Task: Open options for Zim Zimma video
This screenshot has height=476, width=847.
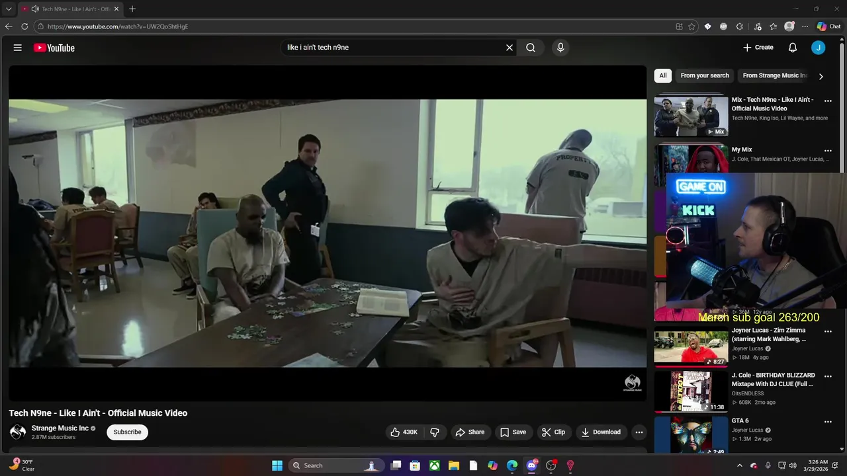Action: (828, 331)
